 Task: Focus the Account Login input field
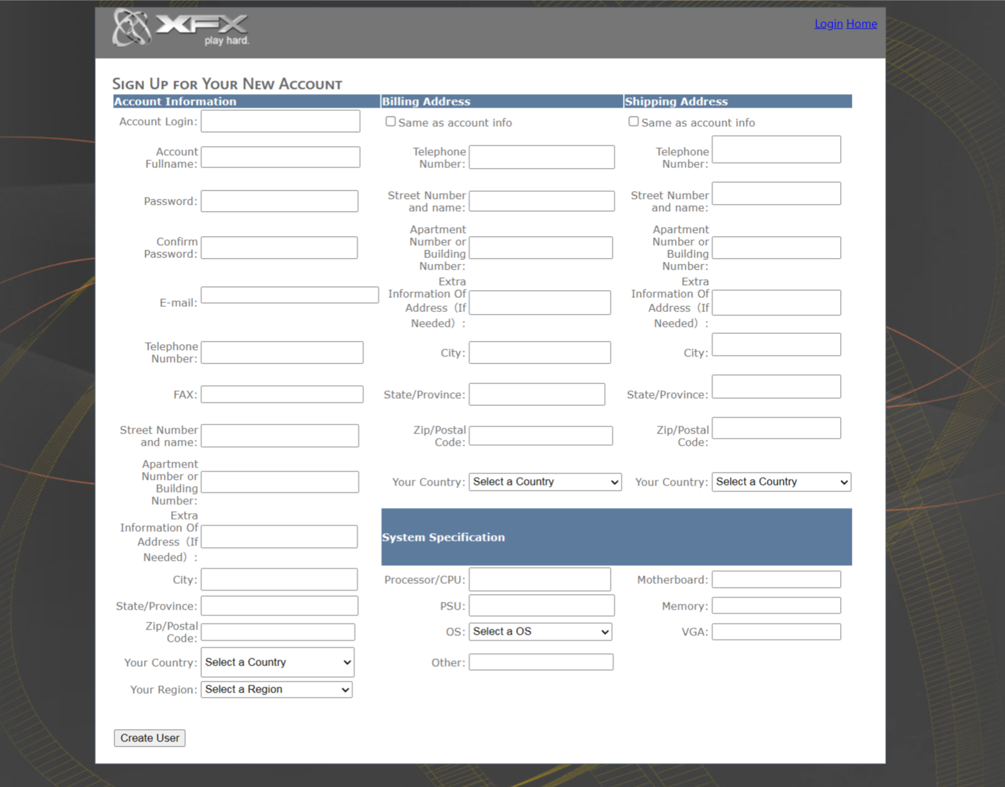[x=281, y=122]
